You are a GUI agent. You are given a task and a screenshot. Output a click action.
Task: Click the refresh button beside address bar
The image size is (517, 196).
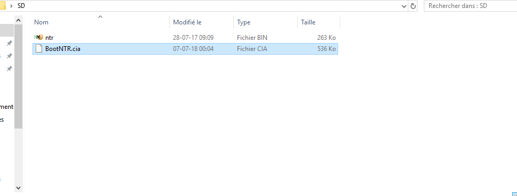[413, 6]
